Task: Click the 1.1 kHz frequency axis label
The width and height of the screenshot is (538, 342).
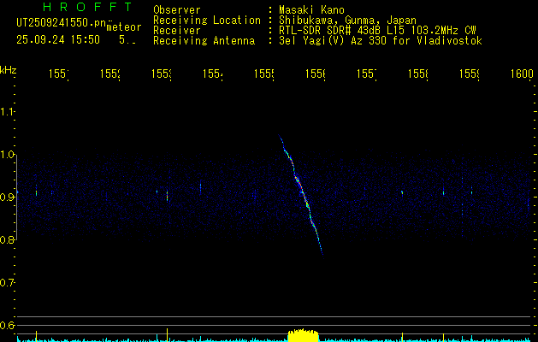Action: coord(8,112)
